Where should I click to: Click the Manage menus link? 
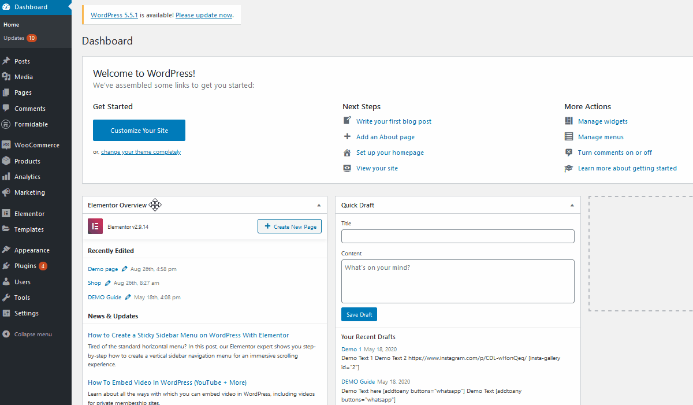click(x=601, y=137)
